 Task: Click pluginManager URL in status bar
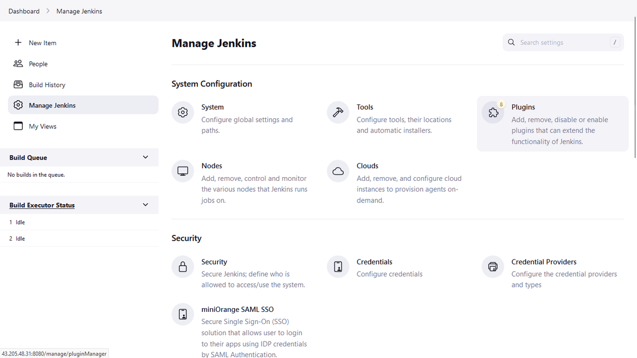click(x=54, y=354)
